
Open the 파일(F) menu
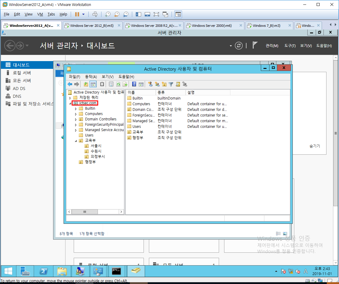[x=74, y=77]
